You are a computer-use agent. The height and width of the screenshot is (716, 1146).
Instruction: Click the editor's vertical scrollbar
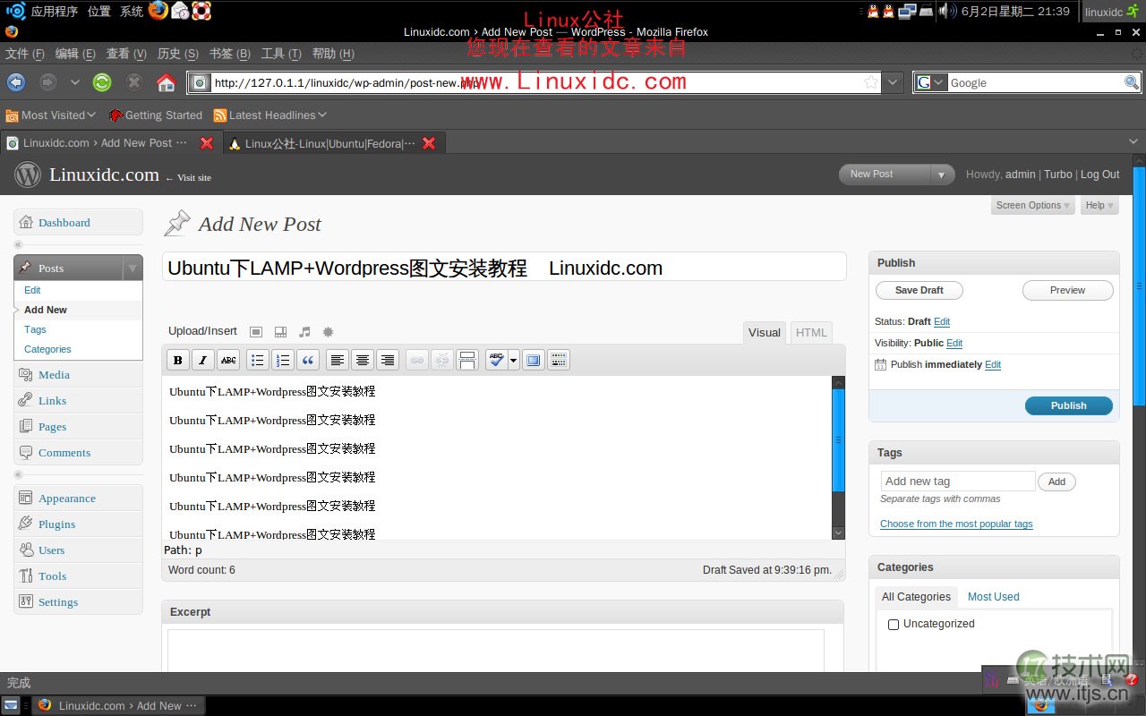pyautogui.click(x=838, y=439)
